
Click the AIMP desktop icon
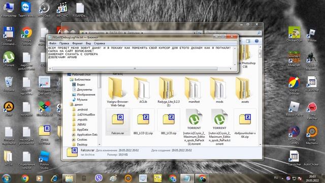point(9,109)
